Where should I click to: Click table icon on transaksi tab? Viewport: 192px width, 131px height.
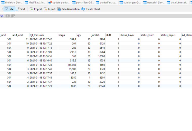tap(145, 3)
